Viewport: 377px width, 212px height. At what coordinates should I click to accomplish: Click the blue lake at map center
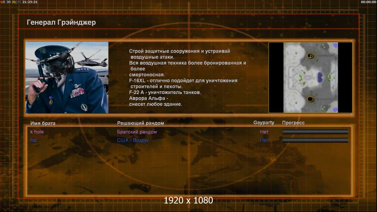[320, 77]
